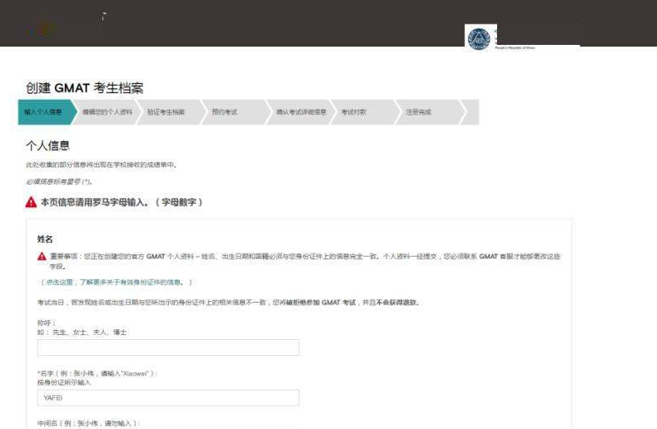Click the 中间名 field label

(x=88, y=423)
